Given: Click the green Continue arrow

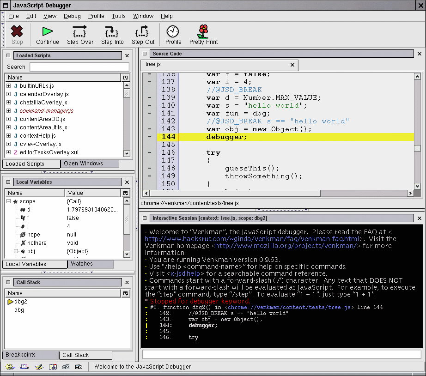Looking at the screenshot, I should [x=48, y=31].
